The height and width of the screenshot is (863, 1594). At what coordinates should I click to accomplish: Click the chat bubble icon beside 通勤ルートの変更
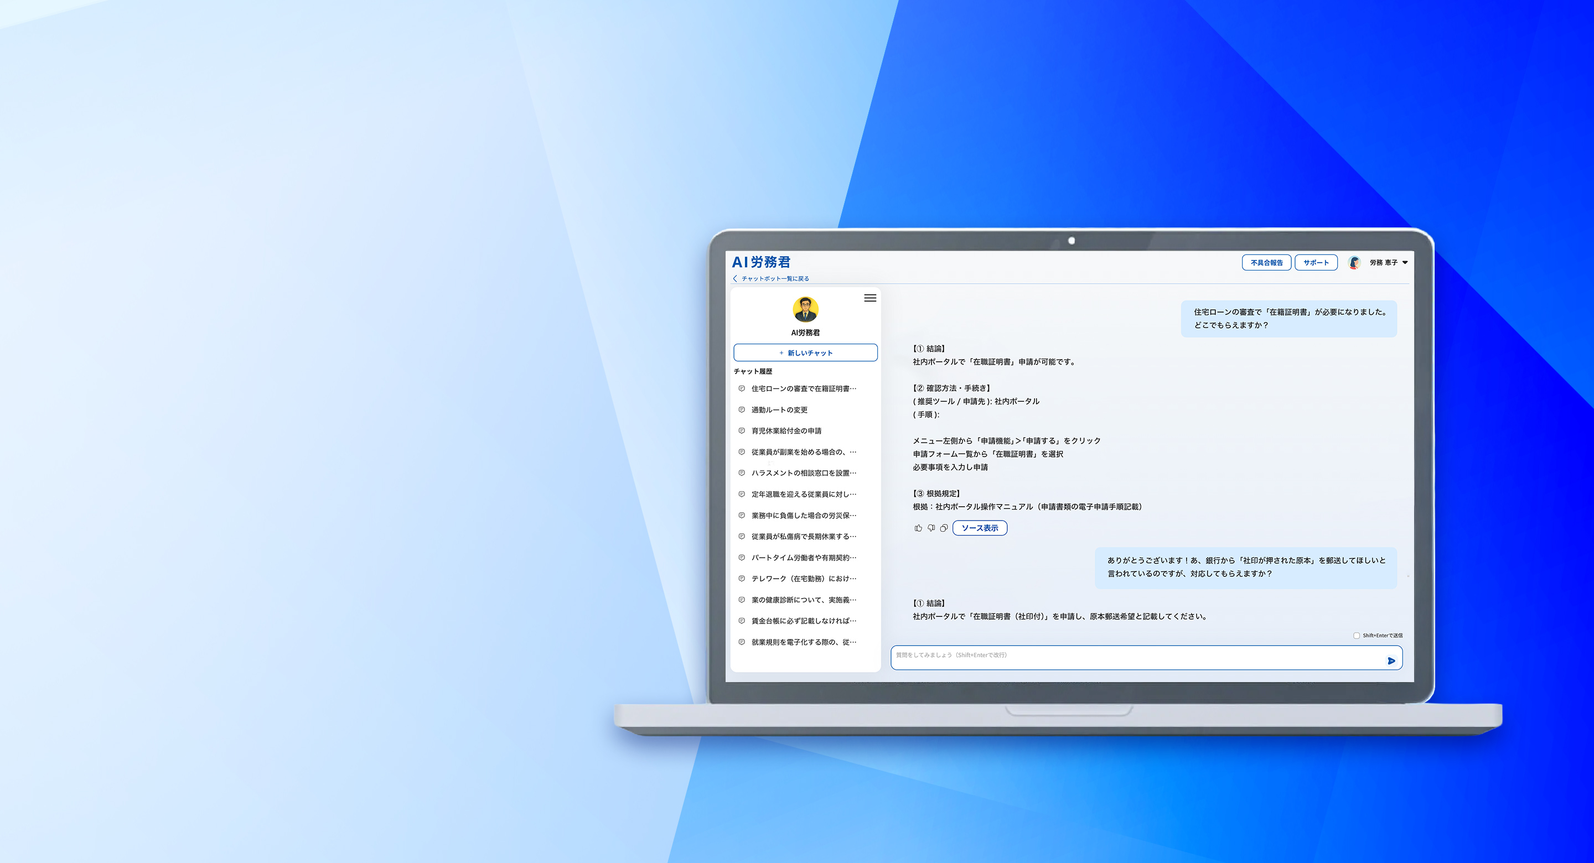point(741,409)
